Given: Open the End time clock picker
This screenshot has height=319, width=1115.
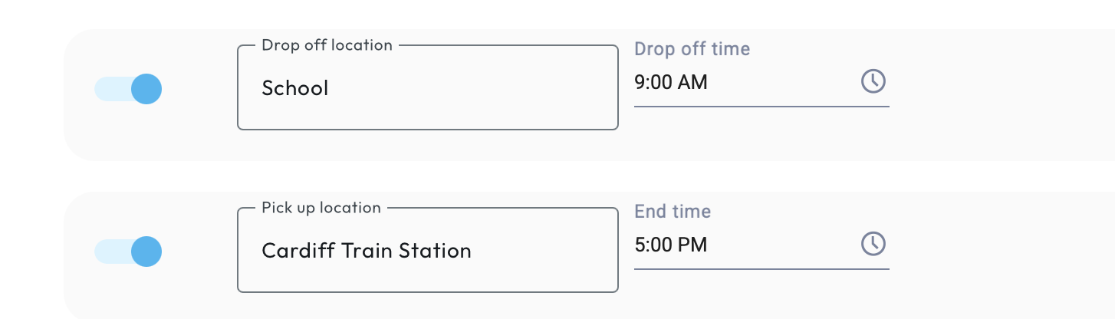Looking at the screenshot, I should tap(873, 244).
